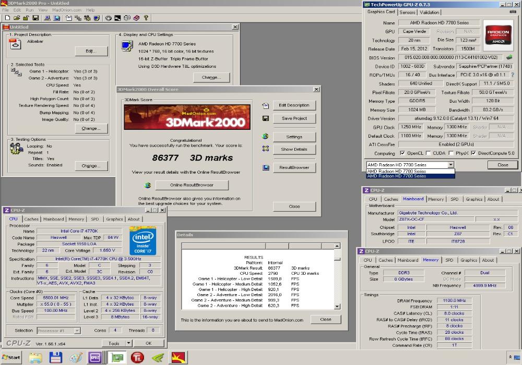Open the CPU-Z taskbar icon
The image size is (522, 365).
tap(95, 357)
